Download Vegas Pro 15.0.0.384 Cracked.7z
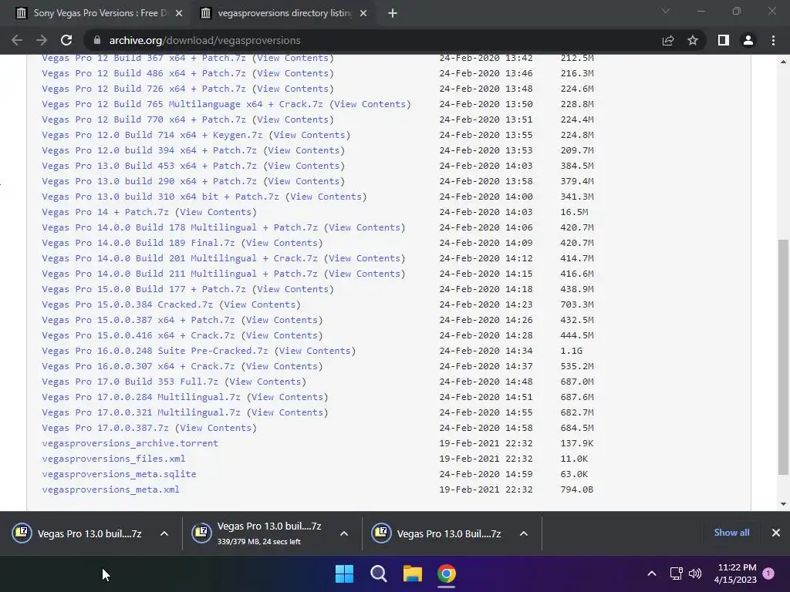The width and height of the screenshot is (790, 592). pos(127,304)
